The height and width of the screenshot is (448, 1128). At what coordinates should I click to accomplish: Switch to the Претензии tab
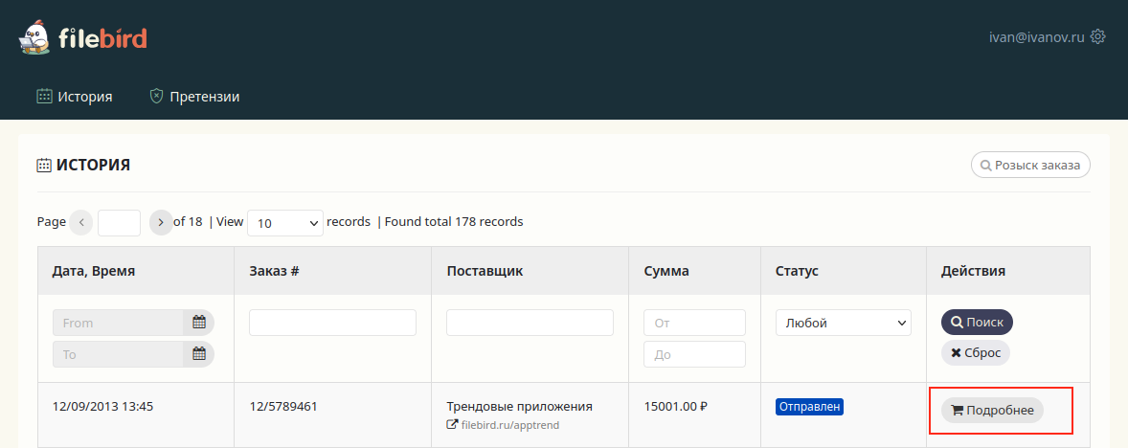194,97
